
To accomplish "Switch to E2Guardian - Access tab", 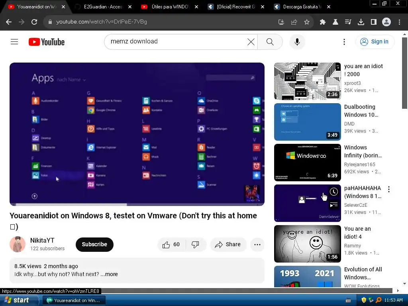I will pos(102,7).
